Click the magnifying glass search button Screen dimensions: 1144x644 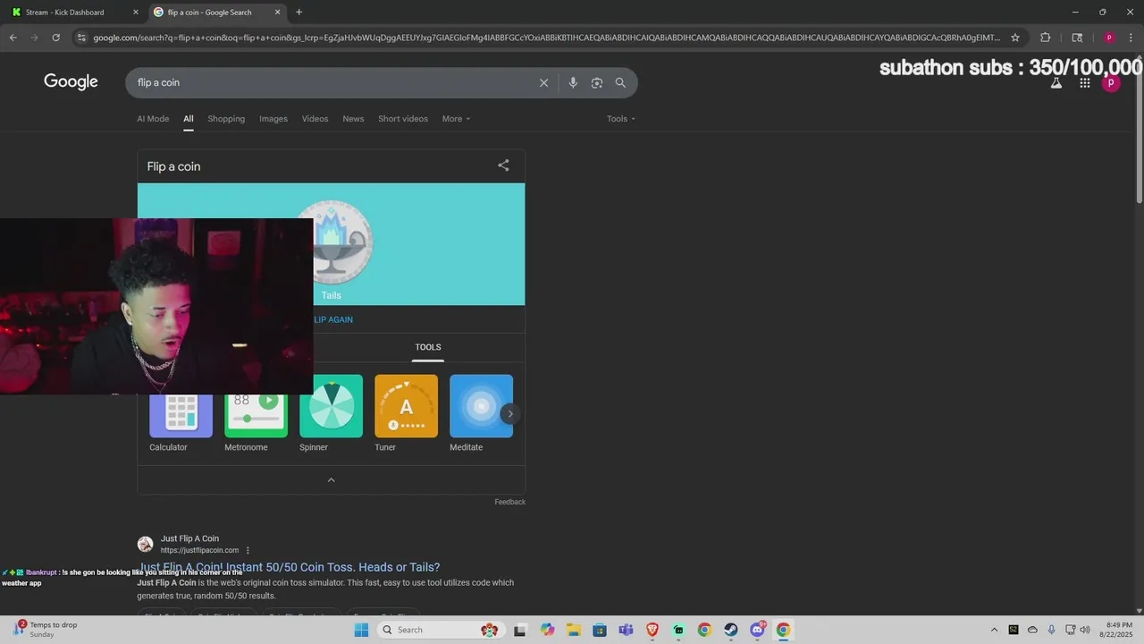620,82
